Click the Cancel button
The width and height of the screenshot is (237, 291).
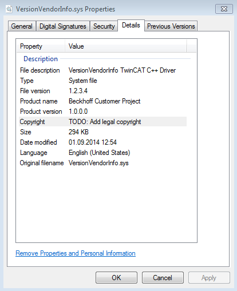163,278
